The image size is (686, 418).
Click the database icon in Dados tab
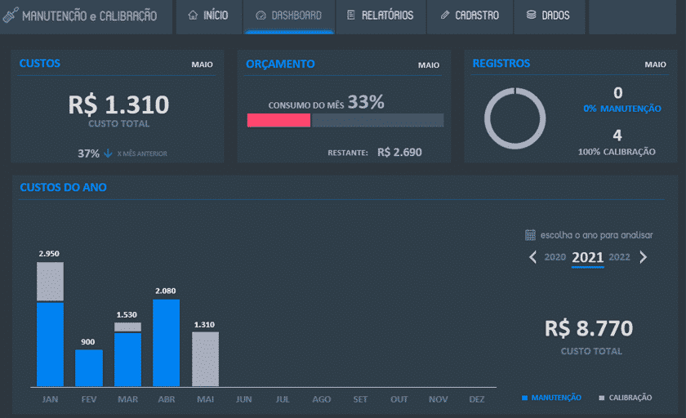click(531, 15)
